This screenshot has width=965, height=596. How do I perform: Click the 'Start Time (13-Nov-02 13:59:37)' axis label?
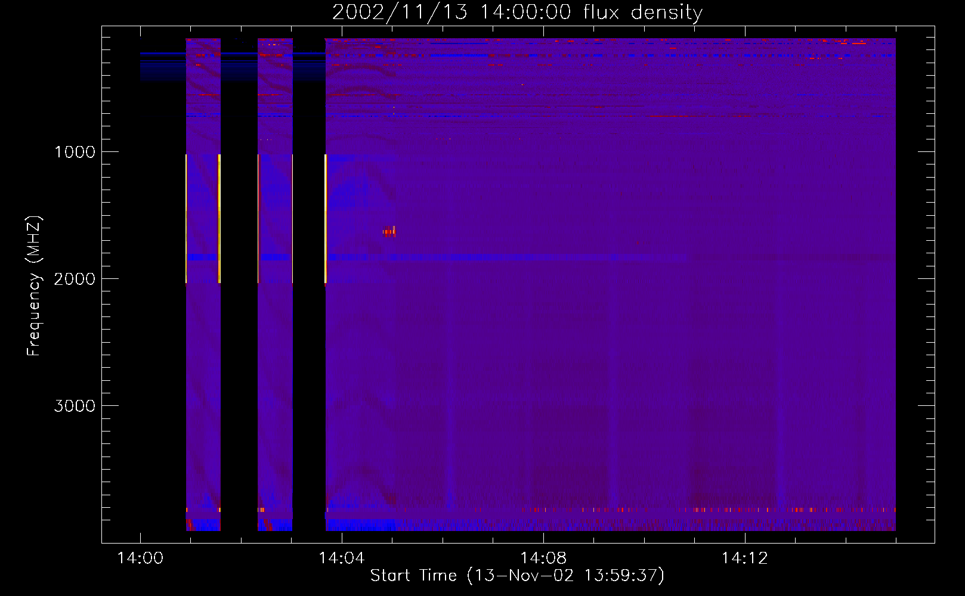[517, 576]
